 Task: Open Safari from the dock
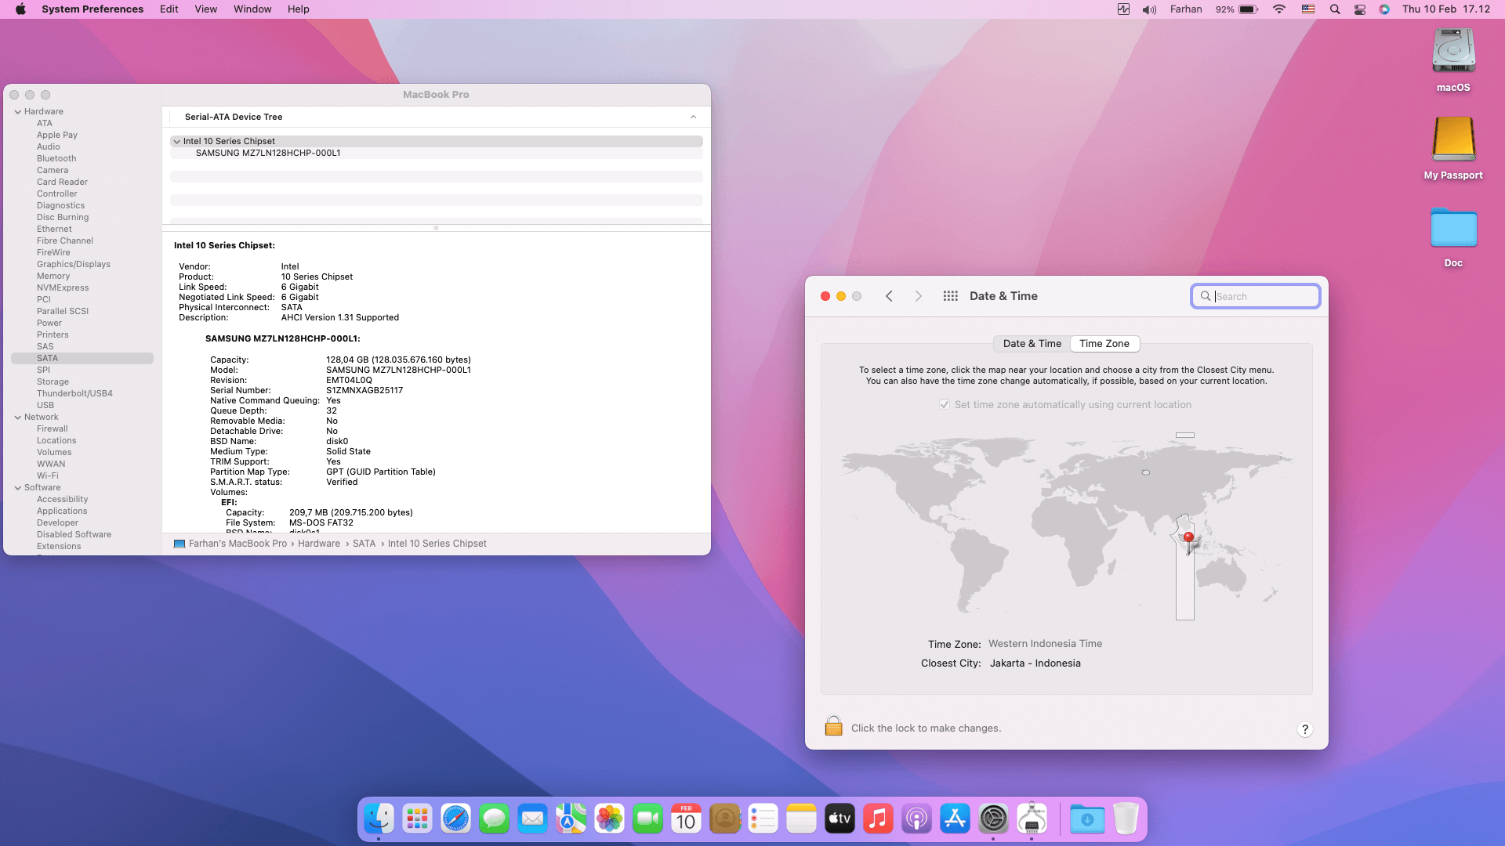click(x=455, y=819)
